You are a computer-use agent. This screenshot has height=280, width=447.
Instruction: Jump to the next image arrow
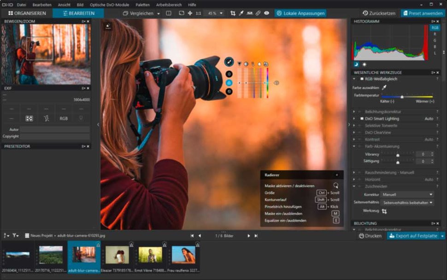point(249,236)
